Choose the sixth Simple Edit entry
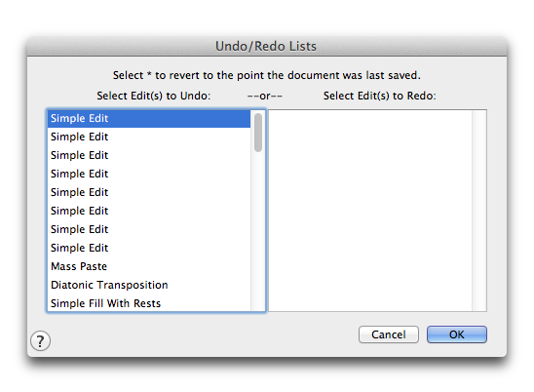The image size is (534, 392). click(149, 211)
